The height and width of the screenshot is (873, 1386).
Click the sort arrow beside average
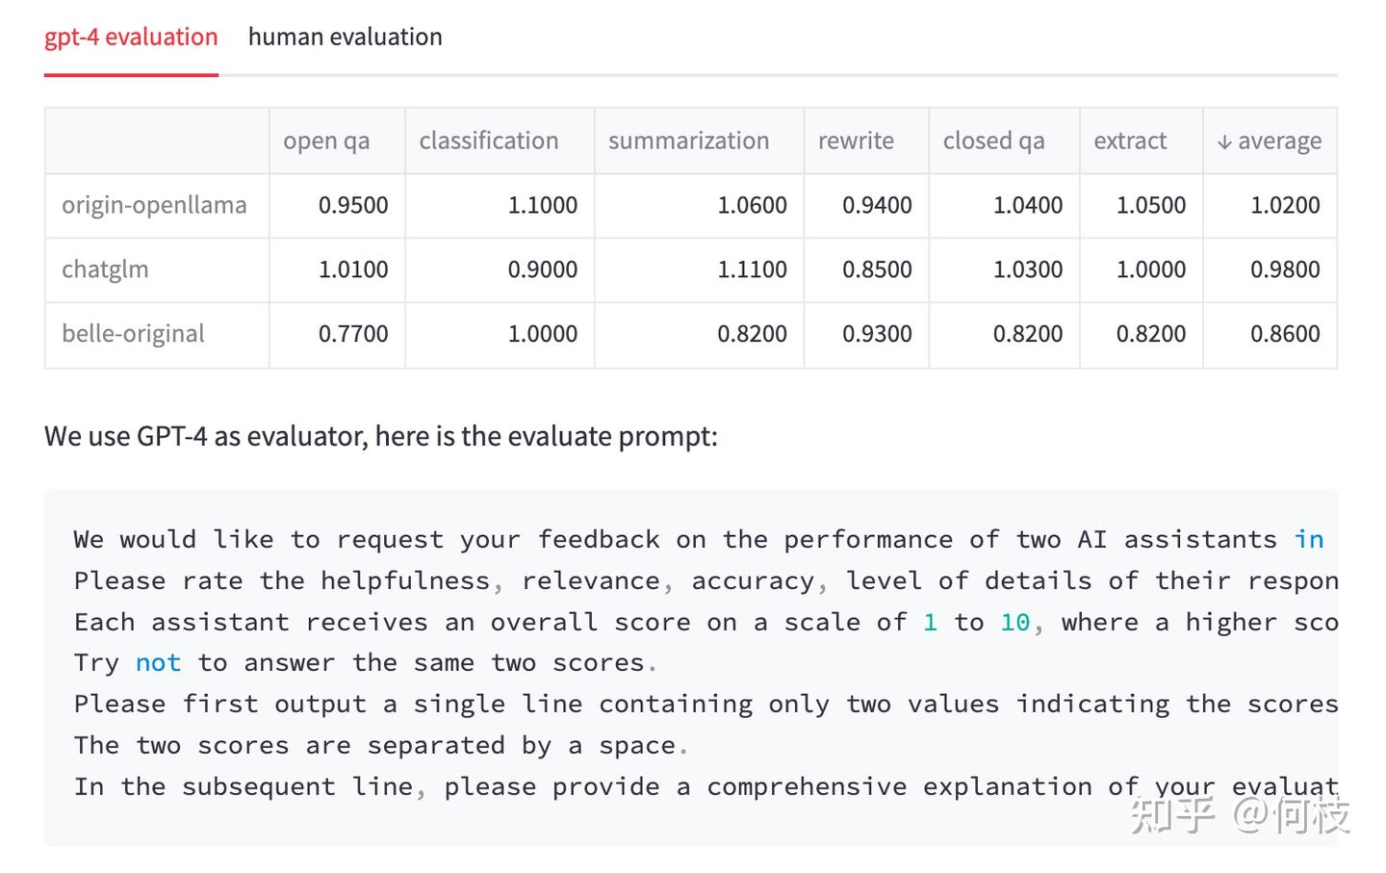click(x=1224, y=142)
